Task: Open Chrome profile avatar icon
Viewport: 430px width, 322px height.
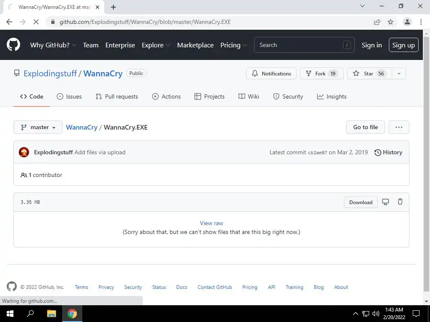Action: (407, 22)
